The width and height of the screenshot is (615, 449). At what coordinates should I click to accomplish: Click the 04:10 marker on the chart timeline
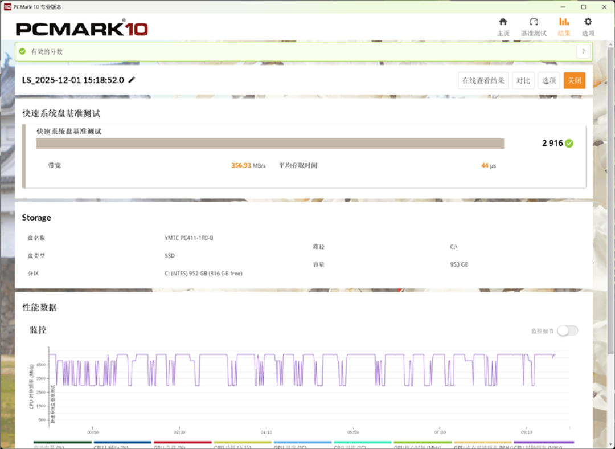(x=266, y=432)
